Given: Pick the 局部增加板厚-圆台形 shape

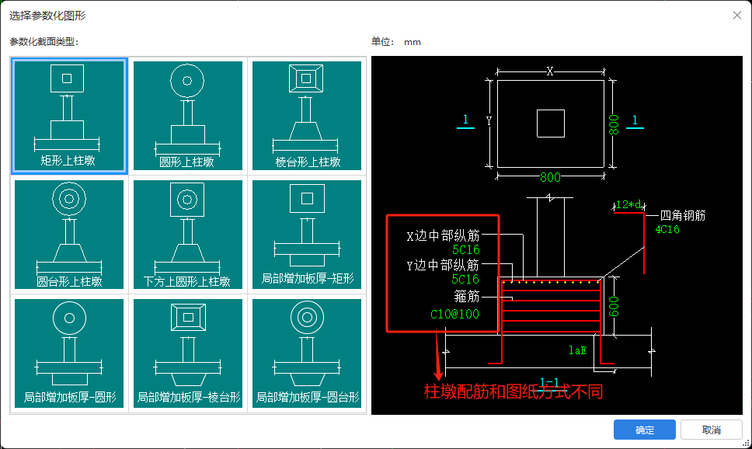Looking at the screenshot, I should [307, 353].
